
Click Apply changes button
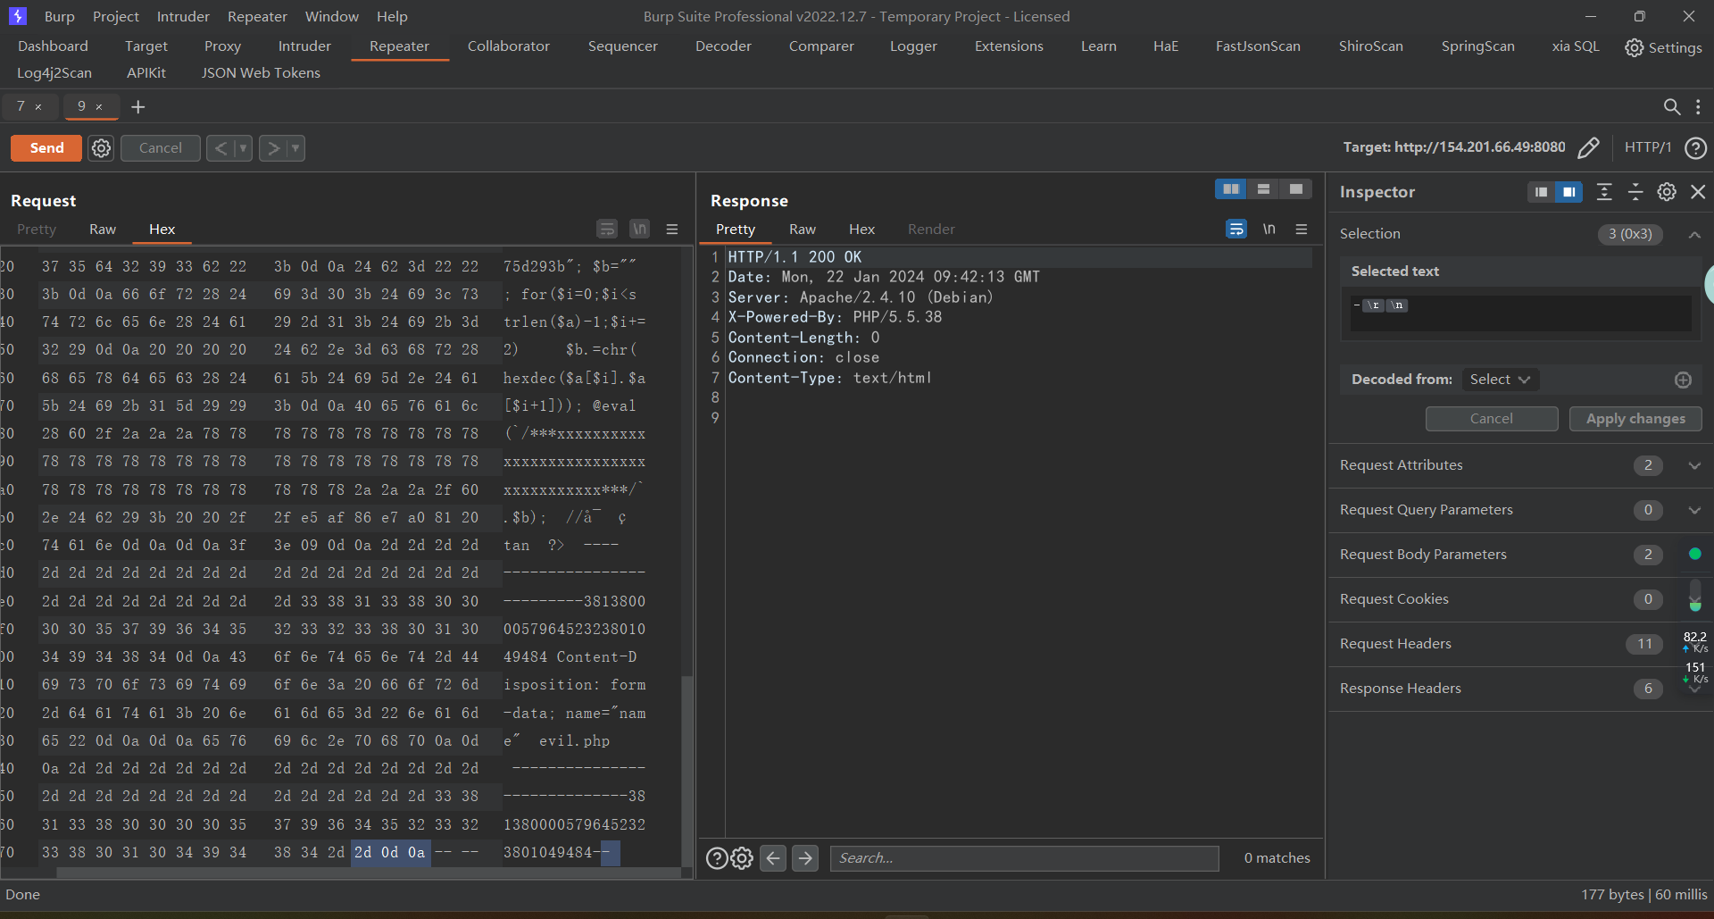tap(1635, 419)
